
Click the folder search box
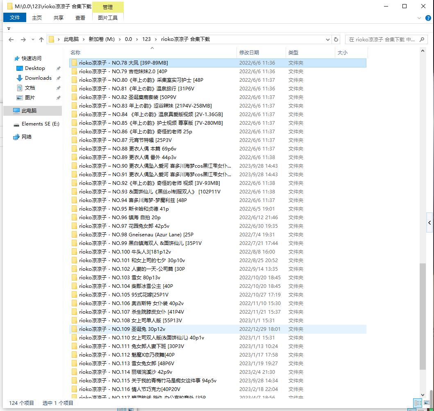382,40
